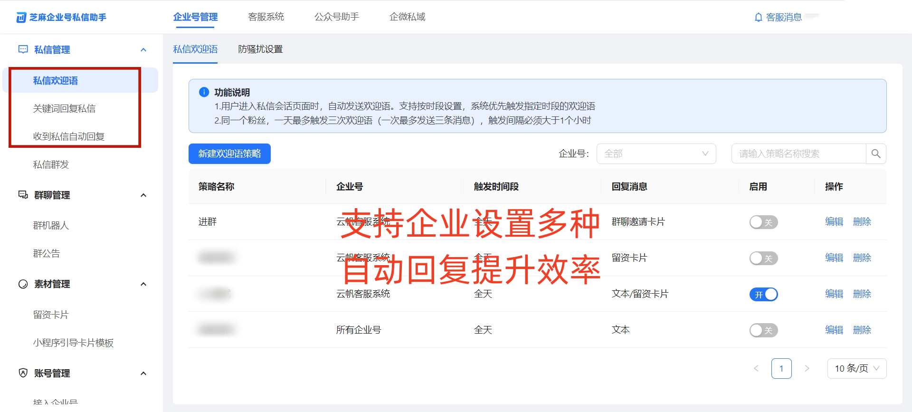Click the 素材管理 circle icon
This screenshot has height=412, width=912.
pos(23,284)
